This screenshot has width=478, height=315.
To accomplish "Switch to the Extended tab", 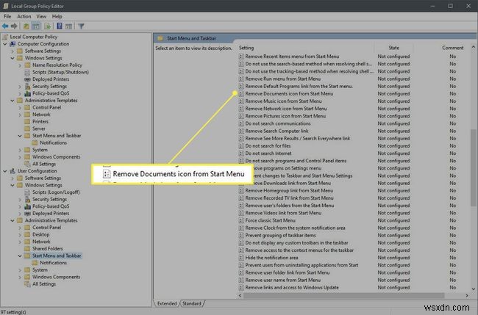I will coord(167,303).
